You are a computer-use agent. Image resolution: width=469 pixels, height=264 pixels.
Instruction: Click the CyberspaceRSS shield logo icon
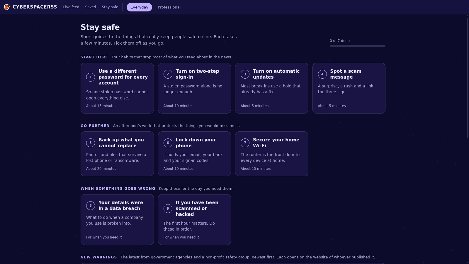[x=7, y=7]
